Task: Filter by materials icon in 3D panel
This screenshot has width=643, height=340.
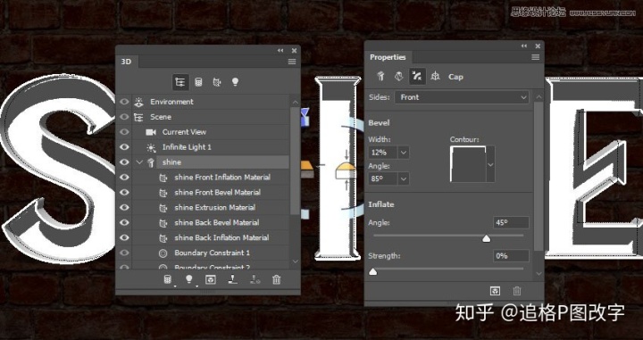Action: 217,82
